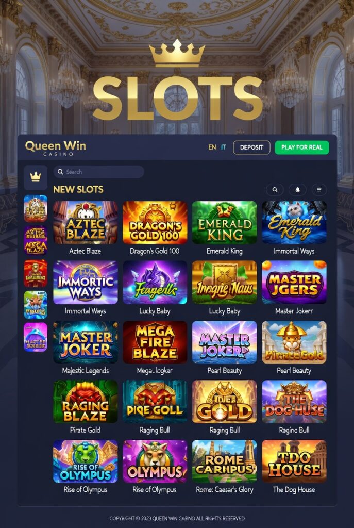Viewport: 354px width, 528px height.
Task: Open the hamburger list menu icon
Action: coord(319,190)
